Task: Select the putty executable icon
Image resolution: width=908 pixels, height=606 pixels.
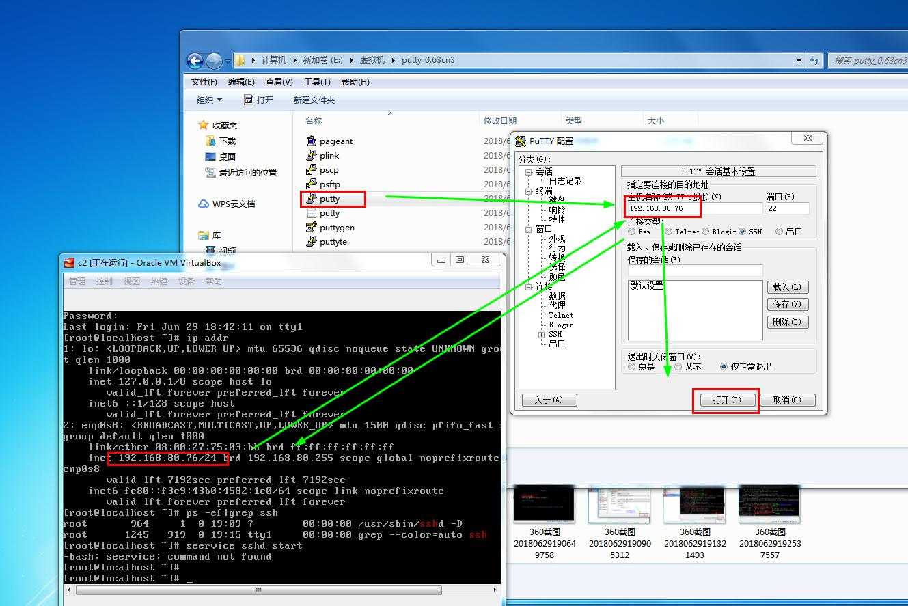Action: tap(312, 198)
